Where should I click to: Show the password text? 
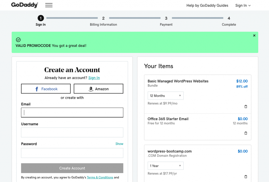pyautogui.click(x=119, y=144)
